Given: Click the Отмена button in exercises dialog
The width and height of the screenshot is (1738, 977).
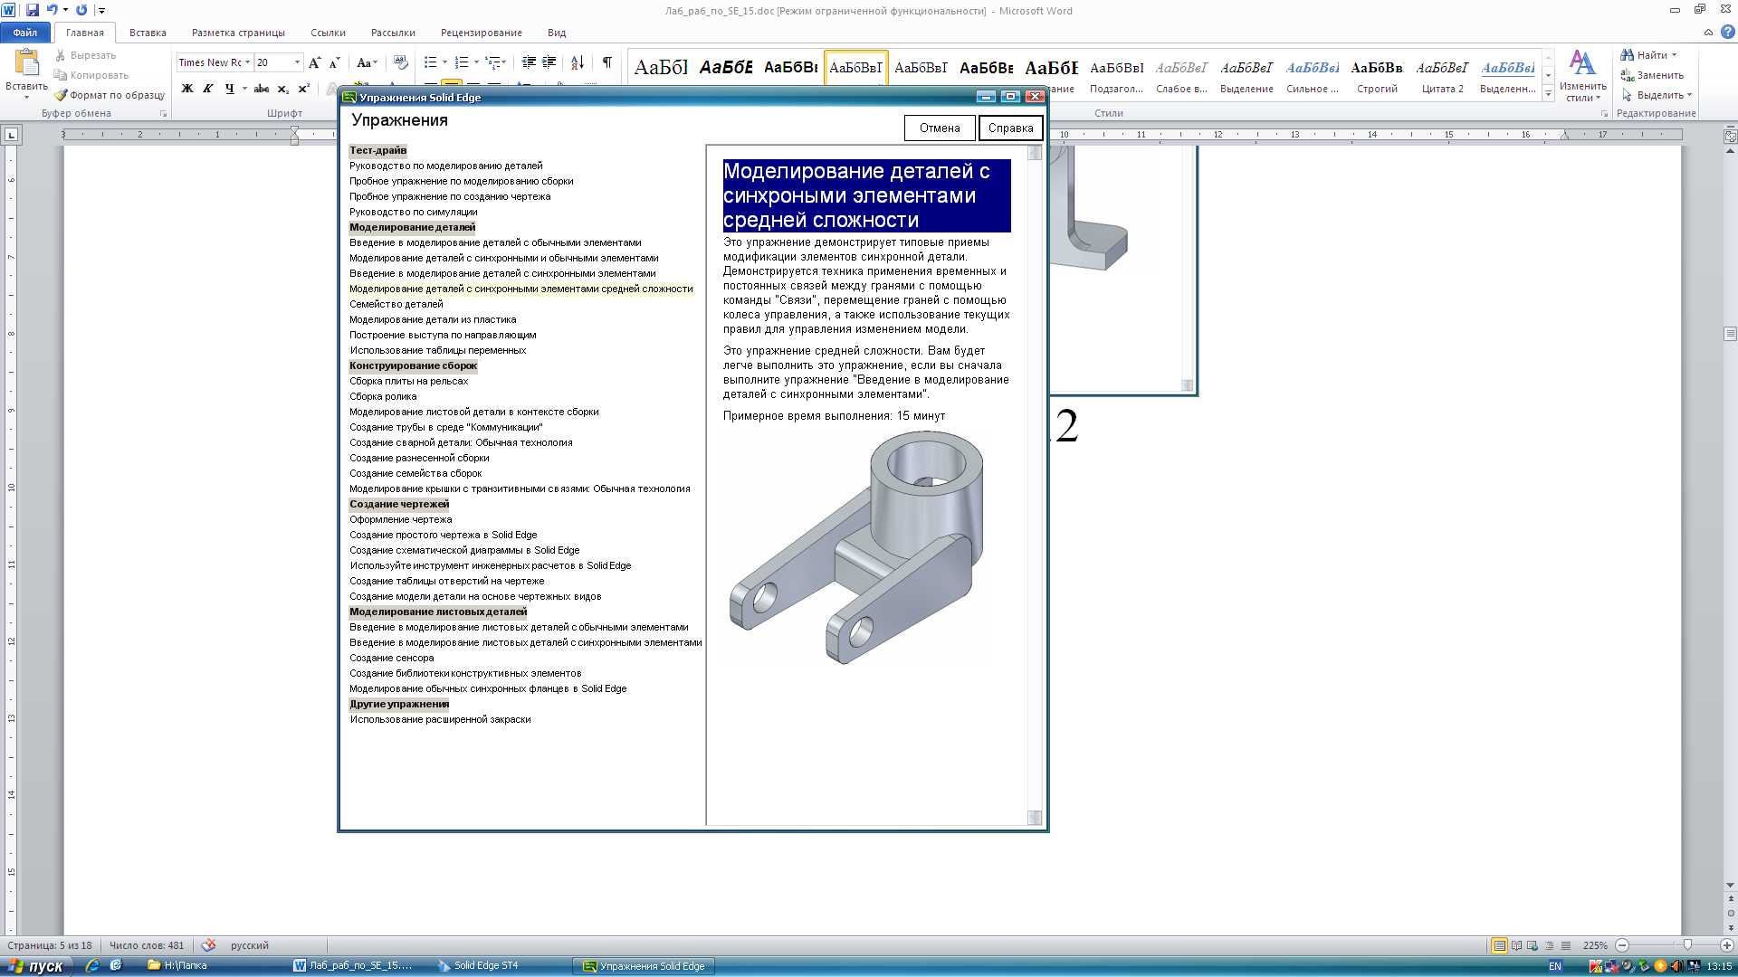Looking at the screenshot, I should [940, 128].
